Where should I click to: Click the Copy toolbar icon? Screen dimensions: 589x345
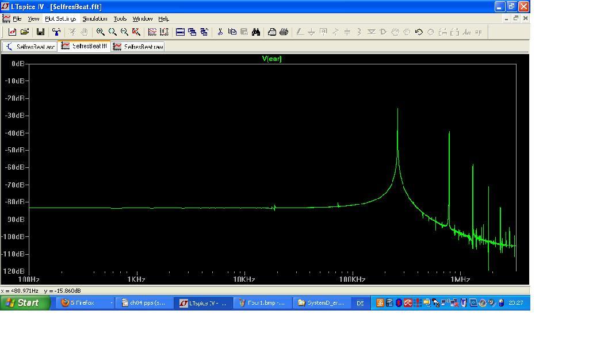(232, 32)
